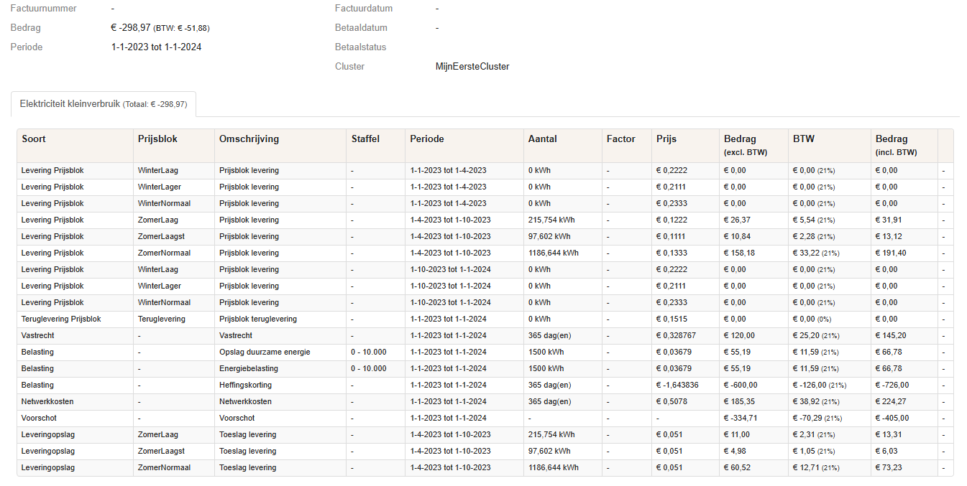Click the € 191,40 amount cell
The image size is (967, 486).
890,253
